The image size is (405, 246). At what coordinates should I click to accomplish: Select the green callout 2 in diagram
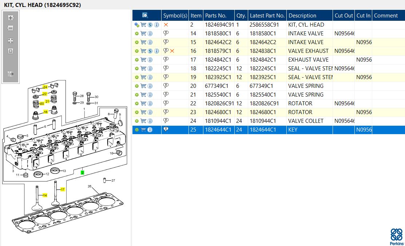(x=82, y=172)
